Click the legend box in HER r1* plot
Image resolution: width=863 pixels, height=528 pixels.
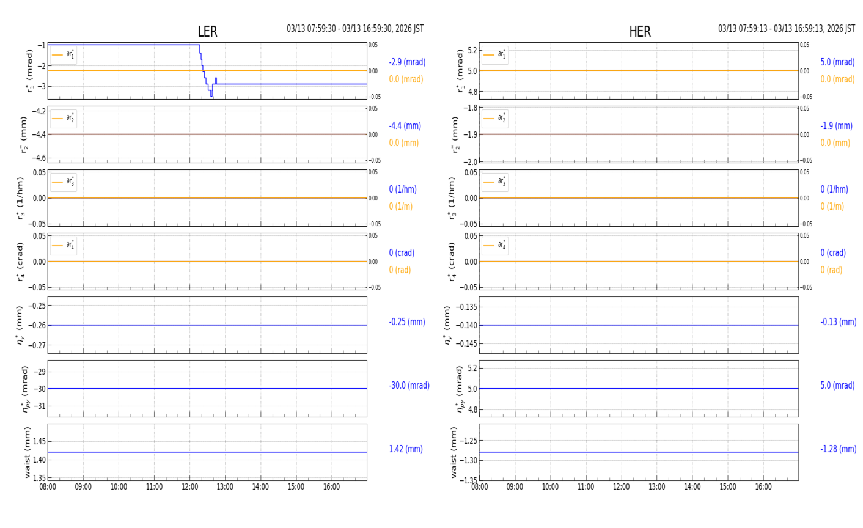tap(494, 55)
